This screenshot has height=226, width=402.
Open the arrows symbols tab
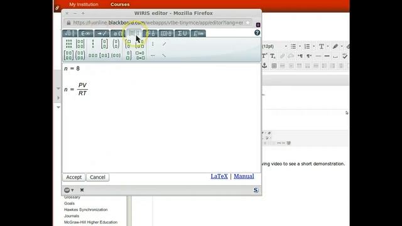tap(102, 33)
